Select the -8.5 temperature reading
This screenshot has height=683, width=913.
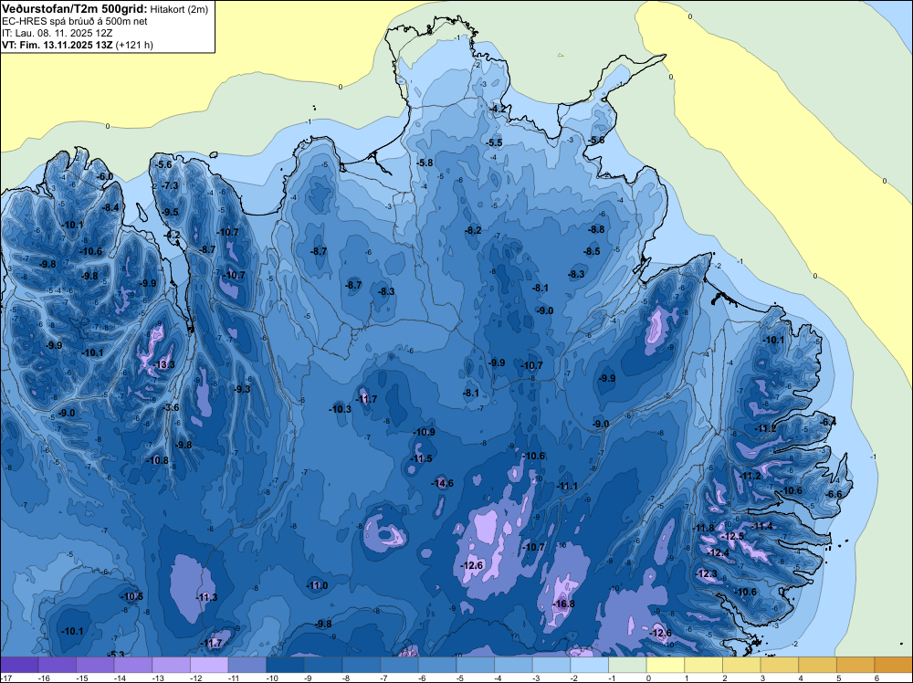(592, 251)
